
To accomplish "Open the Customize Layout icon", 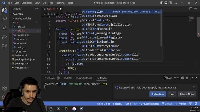I will (176, 3).
